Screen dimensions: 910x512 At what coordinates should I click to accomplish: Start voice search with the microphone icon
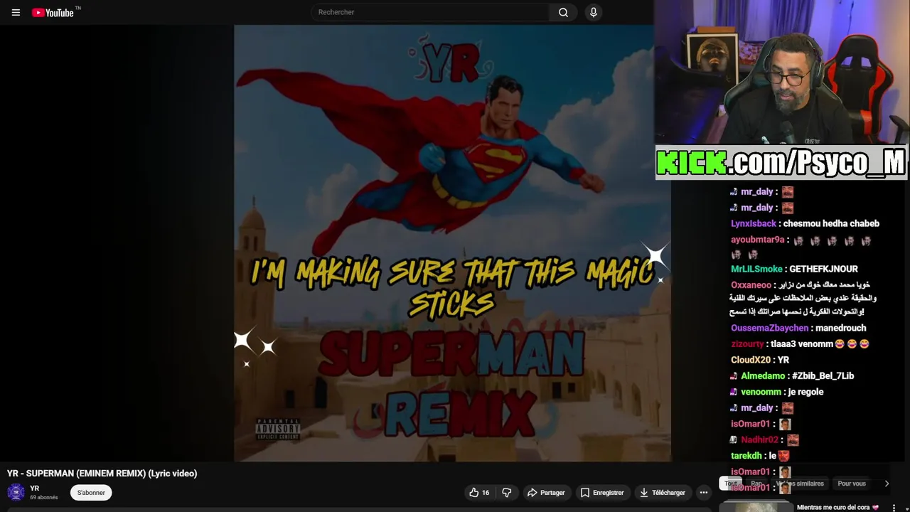point(593,12)
